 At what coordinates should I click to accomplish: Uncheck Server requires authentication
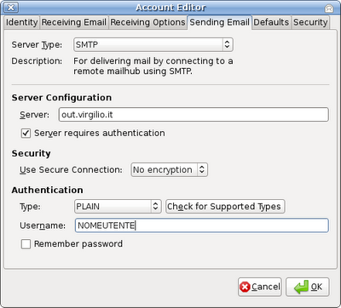[26, 133]
